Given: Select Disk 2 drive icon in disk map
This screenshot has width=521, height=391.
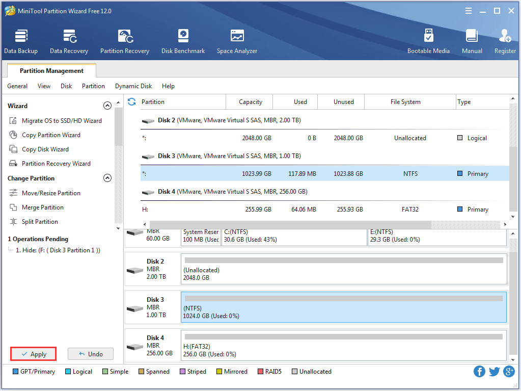Looking at the screenshot, I should pyautogui.click(x=135, y=271).
